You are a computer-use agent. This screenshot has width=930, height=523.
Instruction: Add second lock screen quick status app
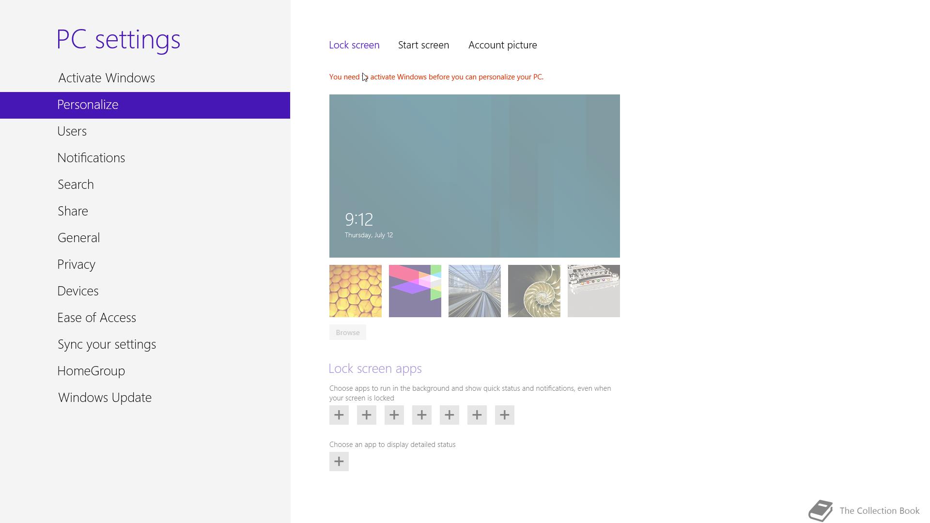pyautogui.click(x=367, y=415)
